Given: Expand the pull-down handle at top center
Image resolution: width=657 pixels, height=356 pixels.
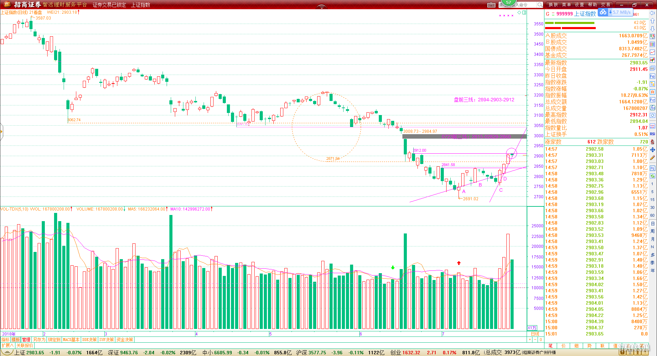Looking at the screenshot, I should coord(321,7).
